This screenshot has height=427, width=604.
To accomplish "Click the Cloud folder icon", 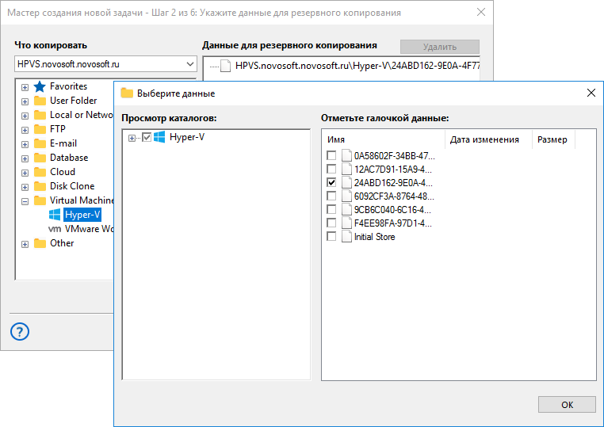I will coord(40,172).
